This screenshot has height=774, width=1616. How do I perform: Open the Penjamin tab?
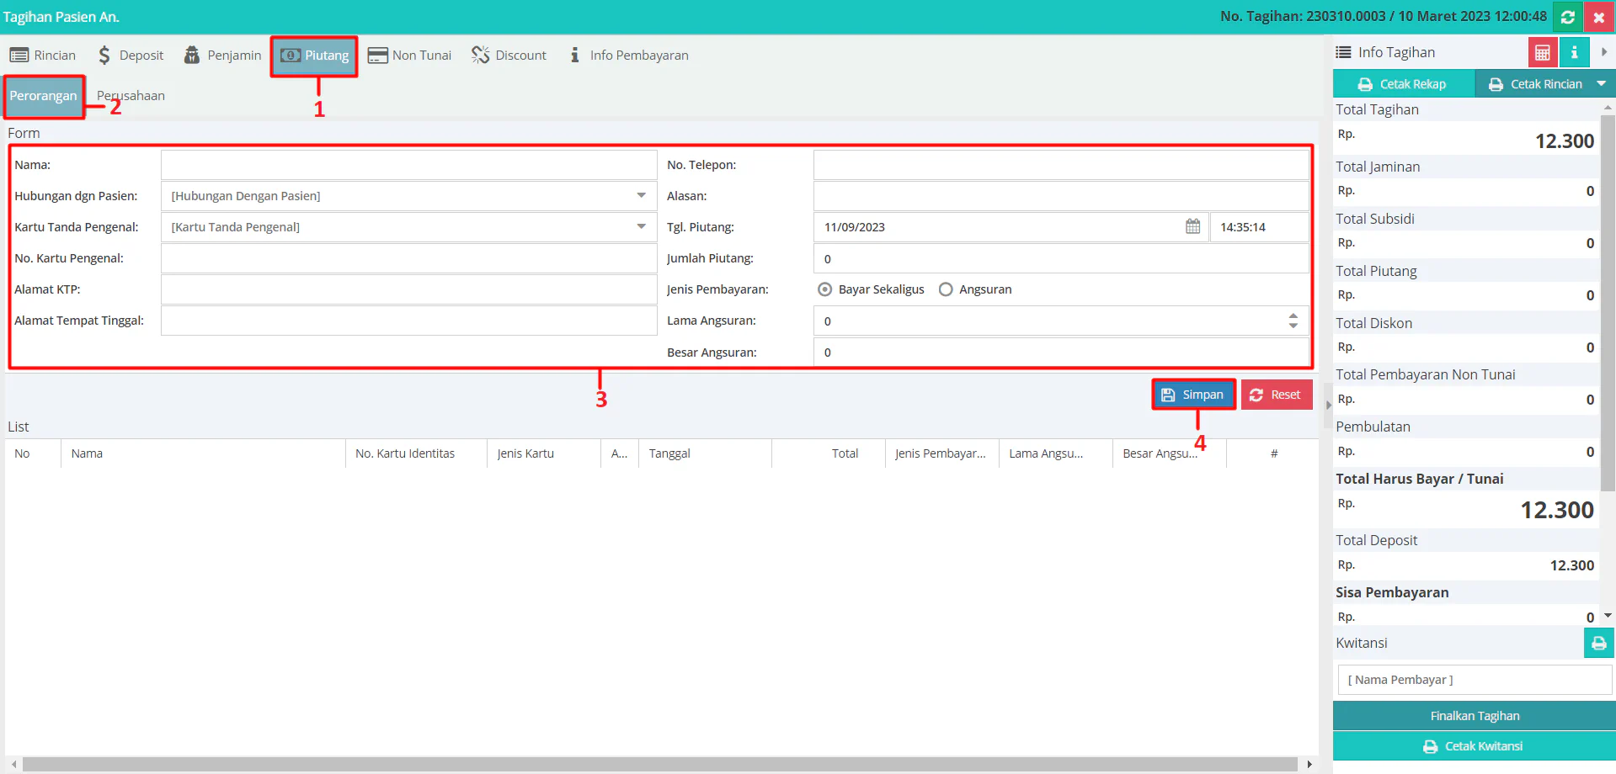pos(223,56)
